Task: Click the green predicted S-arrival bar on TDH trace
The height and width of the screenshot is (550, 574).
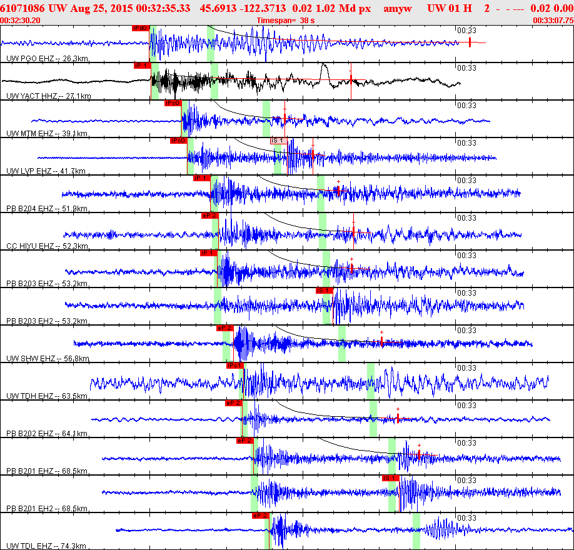Action: [x=371, y=381]
